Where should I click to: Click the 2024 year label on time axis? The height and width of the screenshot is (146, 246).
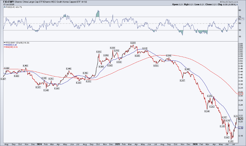point(39,144)
